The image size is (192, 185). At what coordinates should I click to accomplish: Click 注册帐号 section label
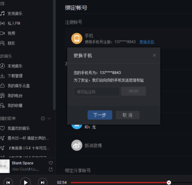[x=73, y=22]
